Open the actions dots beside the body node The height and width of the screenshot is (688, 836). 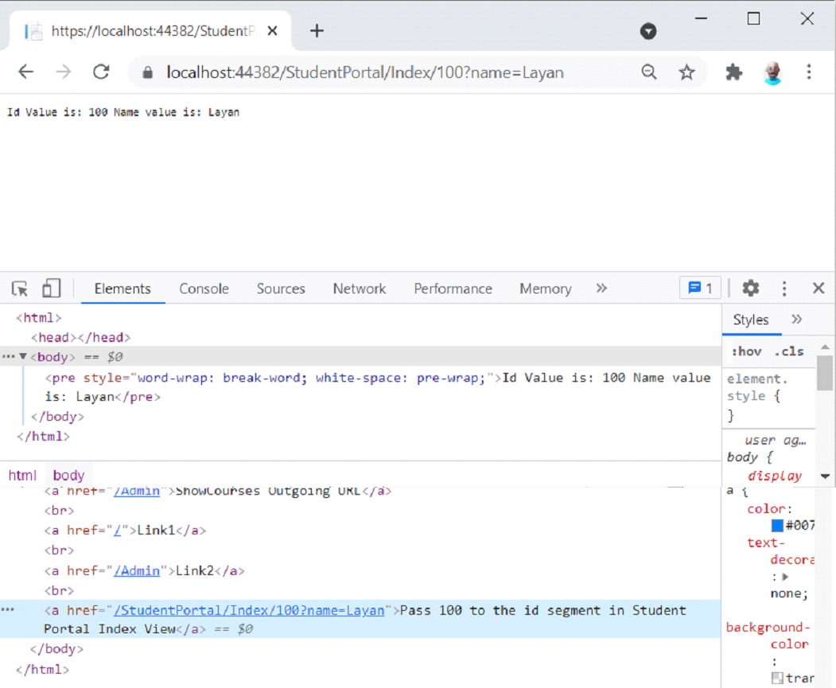(x=9, y=356)
